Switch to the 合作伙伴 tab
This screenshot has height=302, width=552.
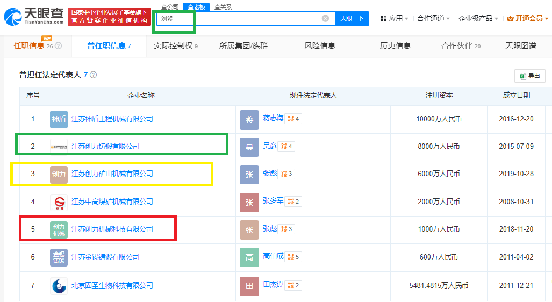461,46
